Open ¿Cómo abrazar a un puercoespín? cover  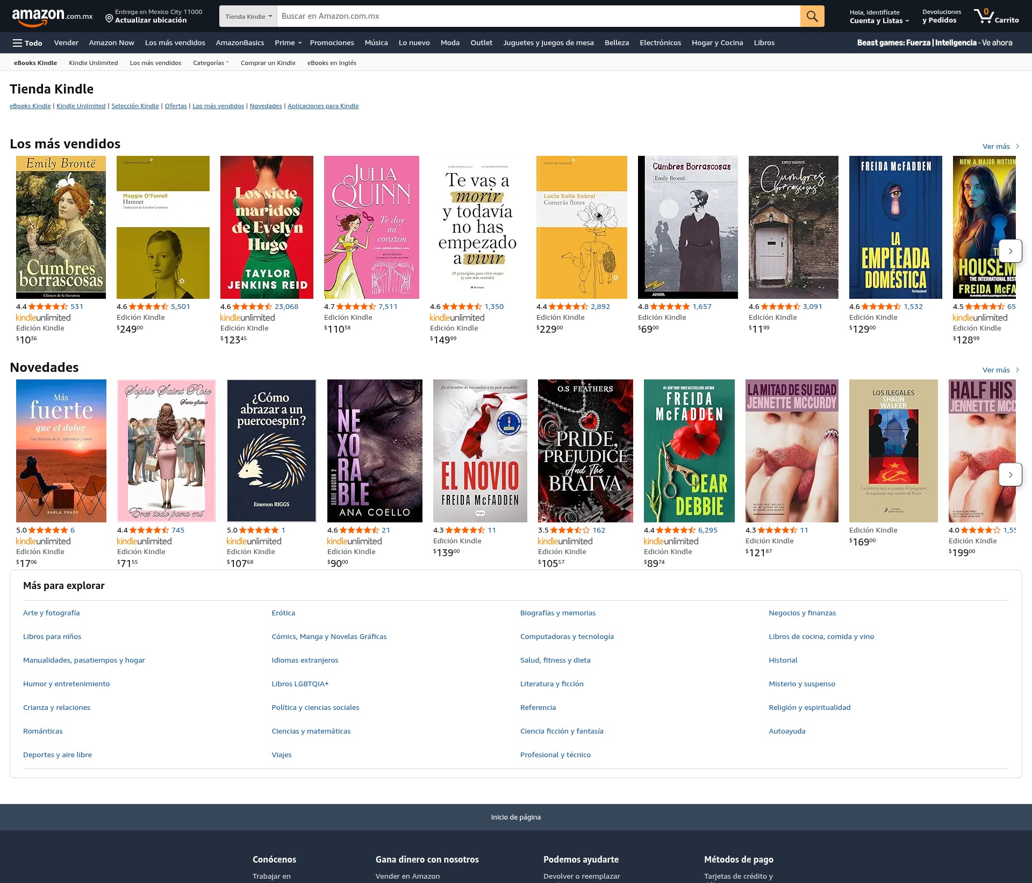tap(271, 451)
